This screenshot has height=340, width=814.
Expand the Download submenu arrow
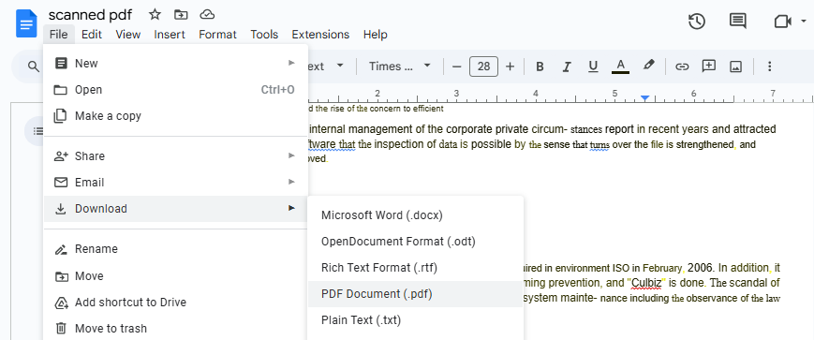(291, 209)
